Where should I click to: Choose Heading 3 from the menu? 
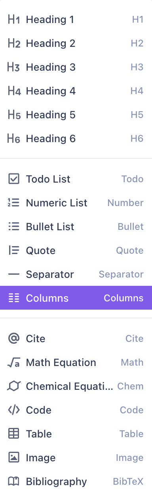pos(76,67)
